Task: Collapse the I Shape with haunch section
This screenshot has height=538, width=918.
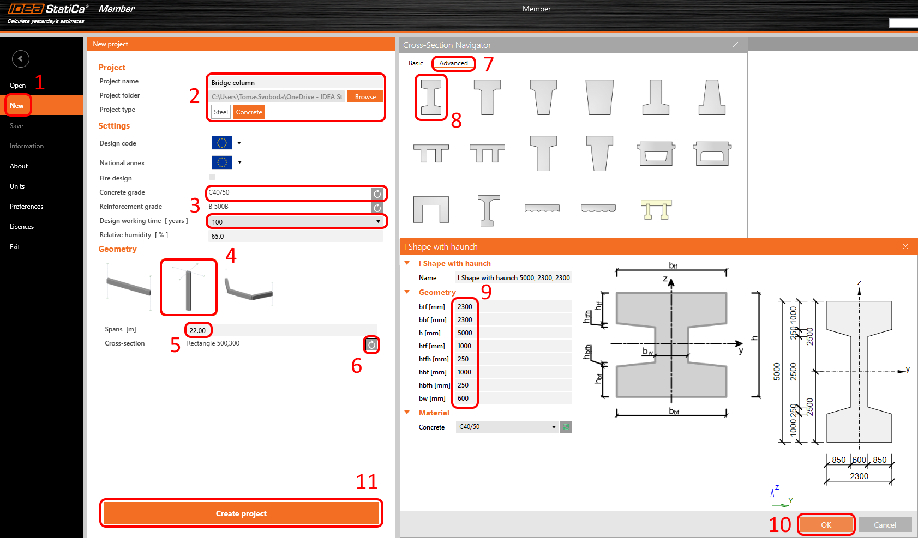Action: [x=407, y=263]
